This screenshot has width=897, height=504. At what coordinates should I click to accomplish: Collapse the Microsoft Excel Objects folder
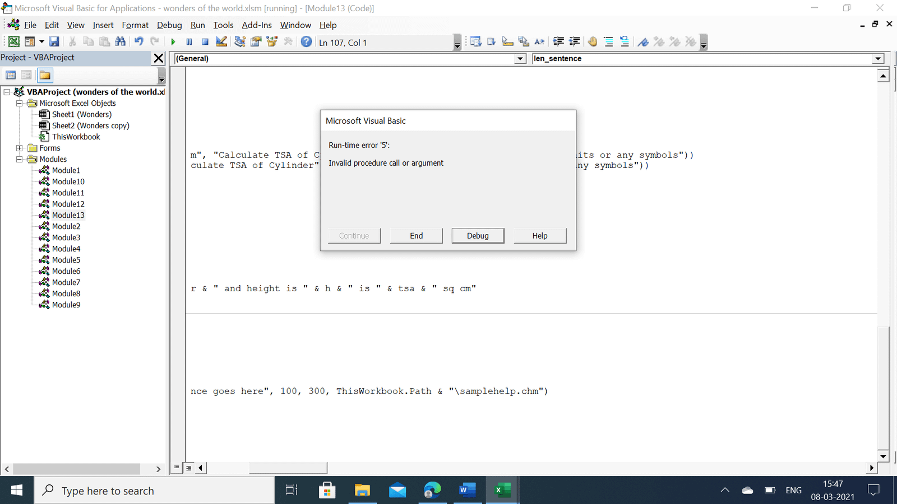click(20, 103)
